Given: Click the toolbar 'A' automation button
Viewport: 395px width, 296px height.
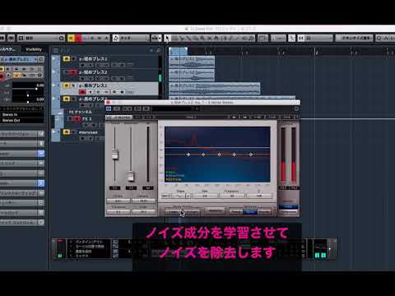Looking at the screenshot, I should pos(107,38).
